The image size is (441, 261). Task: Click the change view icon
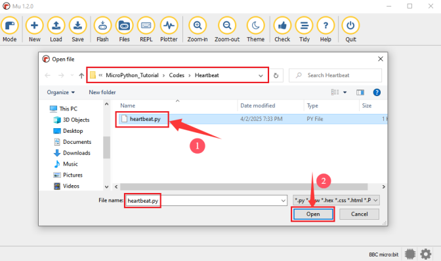click(x=335, y=92)
